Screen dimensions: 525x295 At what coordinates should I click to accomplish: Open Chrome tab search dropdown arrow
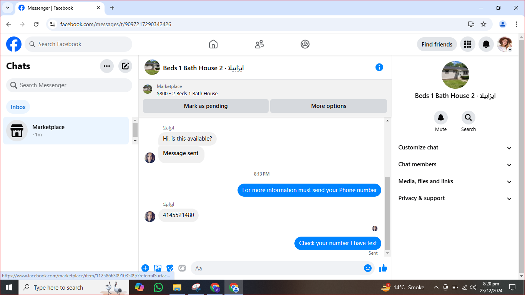click(x=7, y=8)
